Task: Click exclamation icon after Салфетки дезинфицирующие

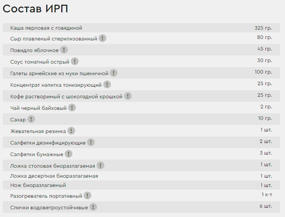Action: pyautogui.click(x=91, y=142)
